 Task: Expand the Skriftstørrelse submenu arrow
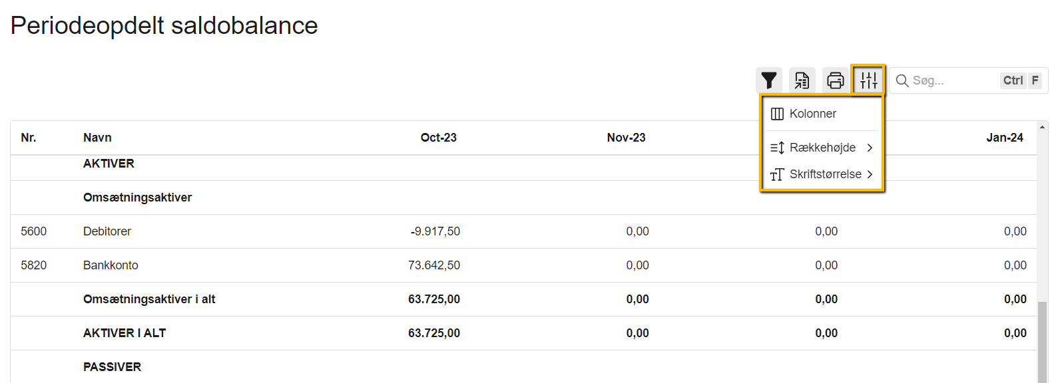(x=870, y=174)
